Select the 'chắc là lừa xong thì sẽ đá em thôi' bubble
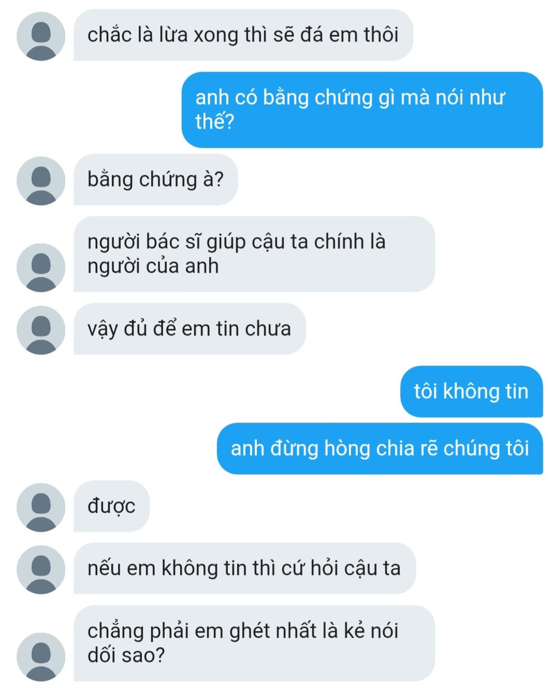 click(x=243, y=35)
